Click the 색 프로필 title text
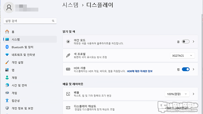The width and height of the screenshot is (203, 114). (x=80, y=54)
